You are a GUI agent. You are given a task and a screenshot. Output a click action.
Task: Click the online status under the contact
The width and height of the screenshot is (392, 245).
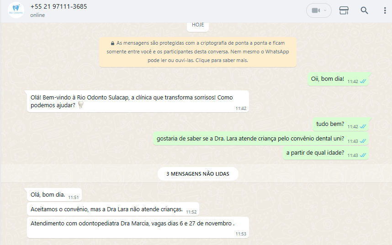pos(37,15)
